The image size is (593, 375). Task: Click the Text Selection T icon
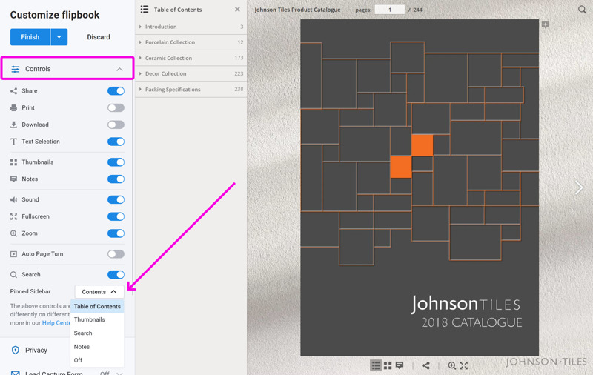click(x=13, y=142)
